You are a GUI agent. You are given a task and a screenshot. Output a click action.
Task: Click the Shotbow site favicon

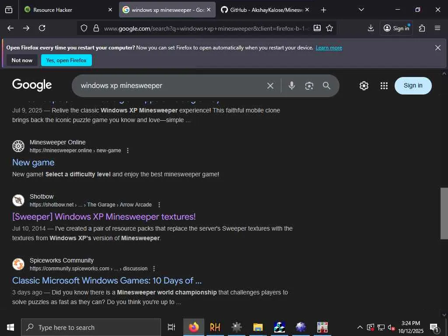click(x=18, y=200)
